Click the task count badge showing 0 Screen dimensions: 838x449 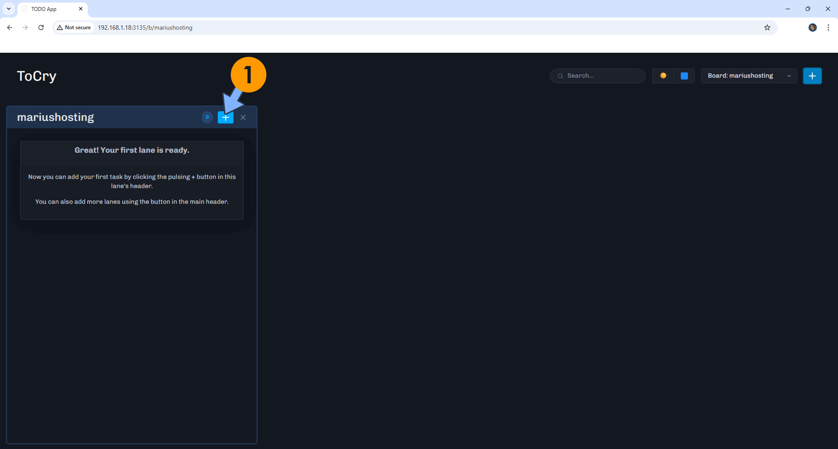click(207, 117)
